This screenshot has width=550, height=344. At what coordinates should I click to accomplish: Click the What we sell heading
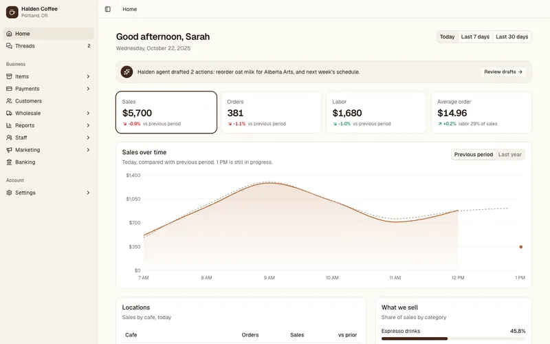[399, 308]
